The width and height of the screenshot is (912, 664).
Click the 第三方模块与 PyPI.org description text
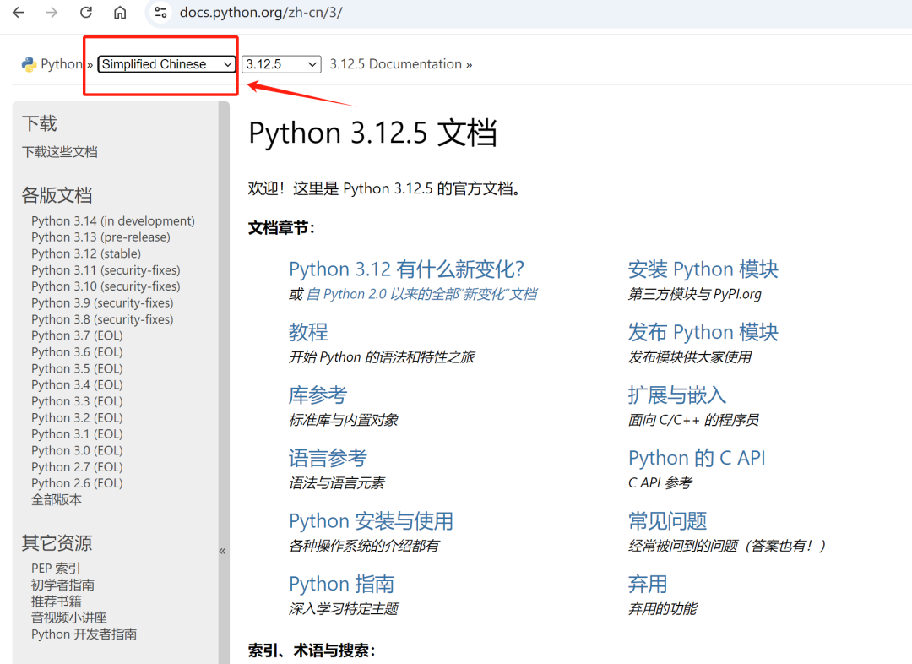click(694, 294)
